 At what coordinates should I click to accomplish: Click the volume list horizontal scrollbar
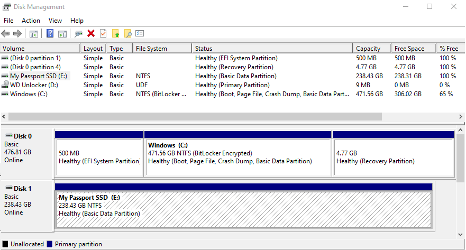(x=195, y=116)
